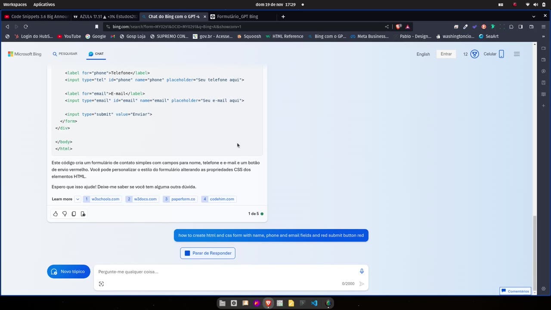Dislike the Bing response with thumbs down
The width and height of the screenshot is (551, 310).
pyautogui.click(x=65, y=214)
